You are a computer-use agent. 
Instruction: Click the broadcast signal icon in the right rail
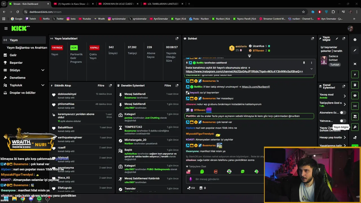(x=355, y=106)
